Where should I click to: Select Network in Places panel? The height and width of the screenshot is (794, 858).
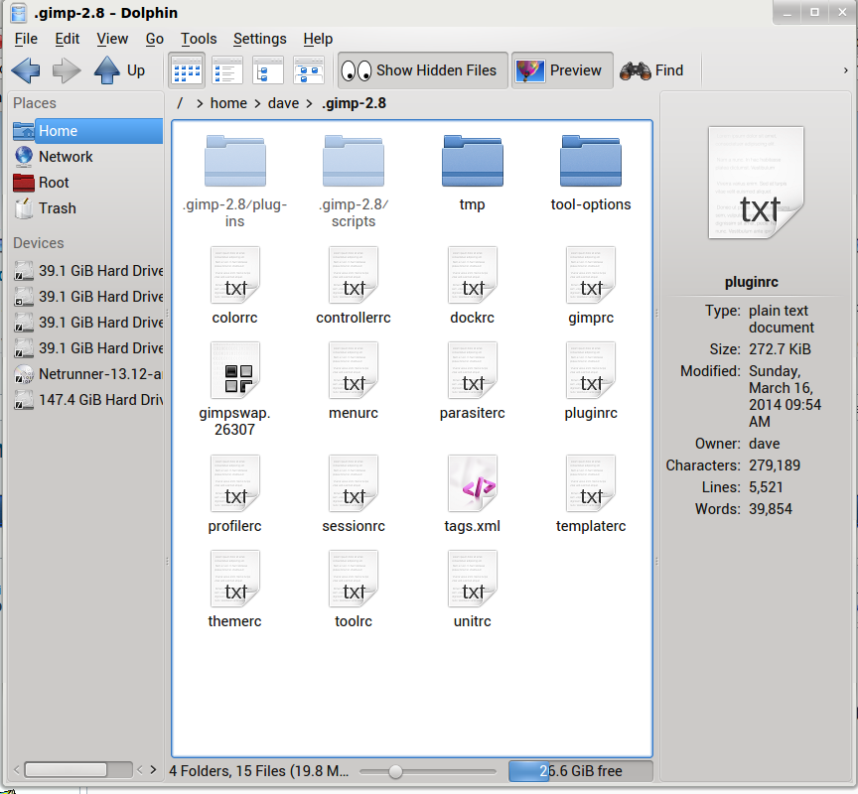coord(87,157)
